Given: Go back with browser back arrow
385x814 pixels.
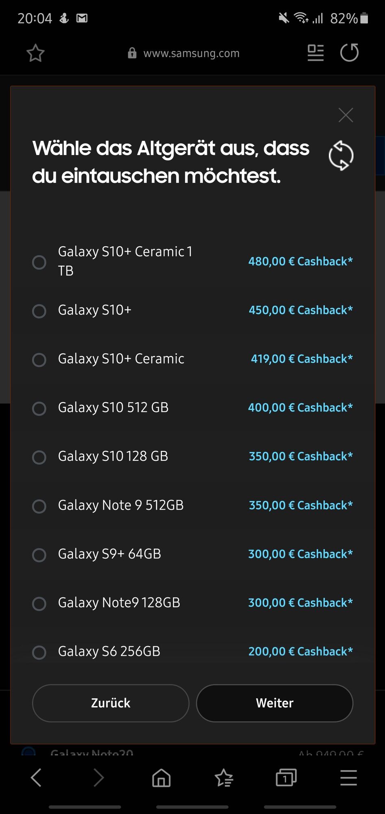Looking at the screenshot, I should point(36,778).
